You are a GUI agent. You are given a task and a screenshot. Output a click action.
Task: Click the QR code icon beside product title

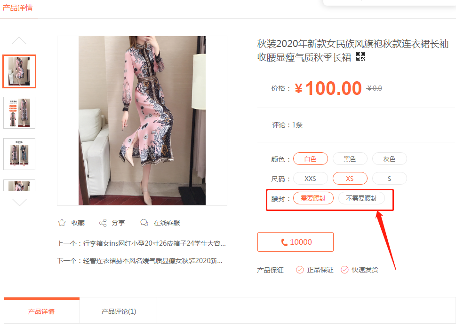(360, 57)
